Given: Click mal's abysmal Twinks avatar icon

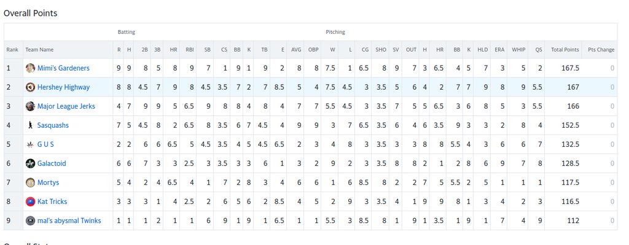Looking at the screenshot, I should tap(30, 220).
